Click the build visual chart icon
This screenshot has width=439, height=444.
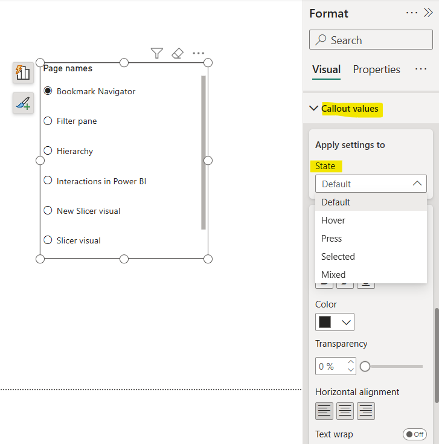click(x=23, y=72)
